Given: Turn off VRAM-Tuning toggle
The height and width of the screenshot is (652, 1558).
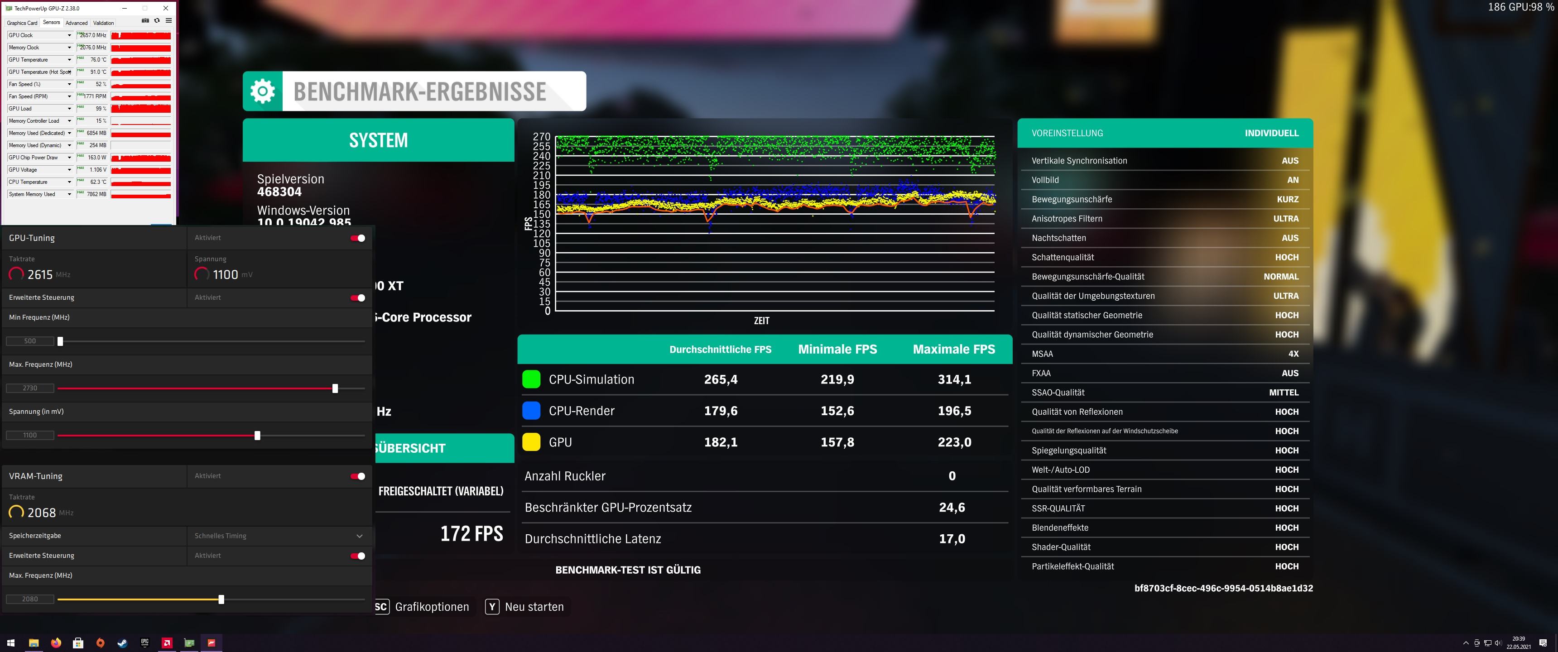Looking at the screenshot, I should click(358, 477).
